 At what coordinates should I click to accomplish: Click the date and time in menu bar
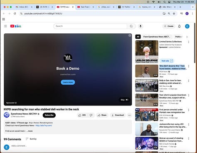183,2
